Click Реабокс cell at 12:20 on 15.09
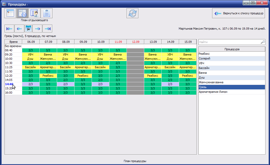Viewport: 270px width, 165px height. coord(188,76)
